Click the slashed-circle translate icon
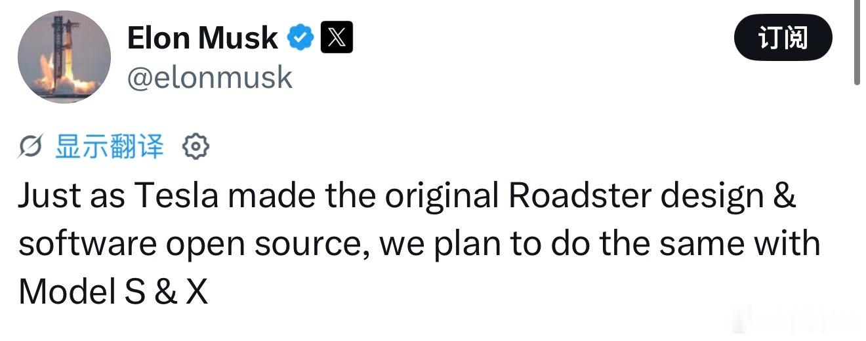The height and width of the screenshot is (341, 866). (x=31, y=148)
